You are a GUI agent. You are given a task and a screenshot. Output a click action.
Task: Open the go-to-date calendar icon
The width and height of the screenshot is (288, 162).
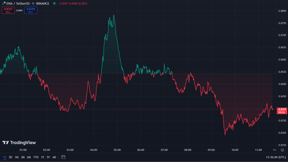pyautogui.click(x=63, y=157)
